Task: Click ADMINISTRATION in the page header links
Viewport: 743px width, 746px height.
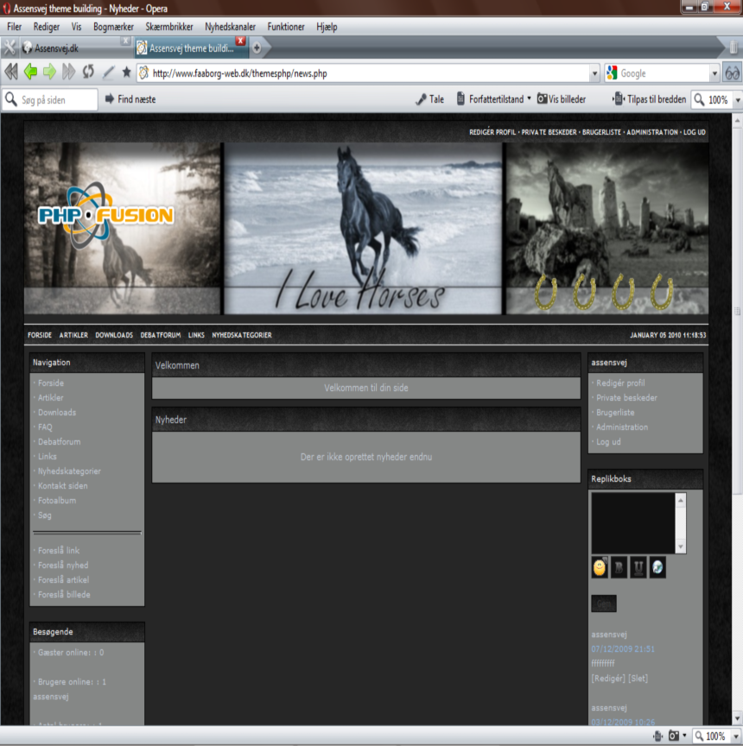Action: [652, 132]
